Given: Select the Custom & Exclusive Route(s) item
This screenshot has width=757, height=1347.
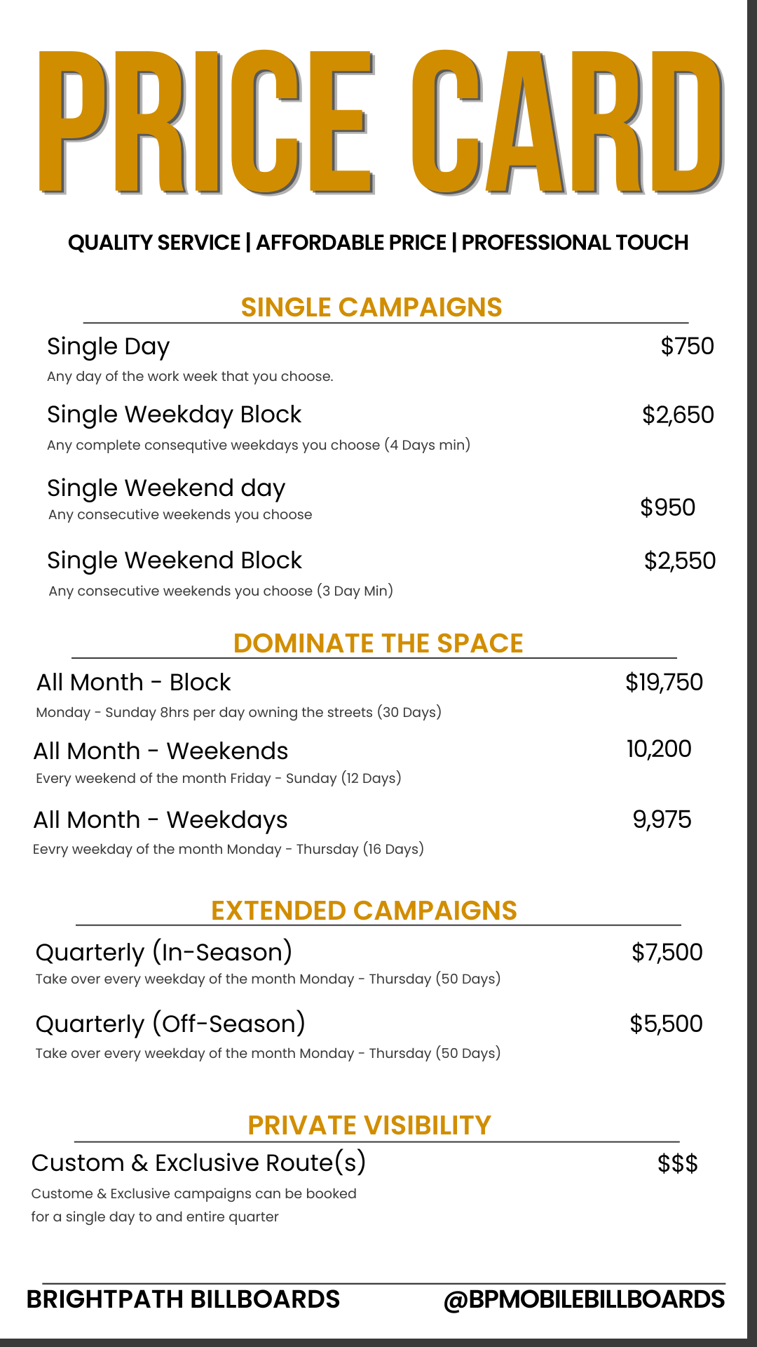Looking at the screenshot, I should [x=199, y=1163].
